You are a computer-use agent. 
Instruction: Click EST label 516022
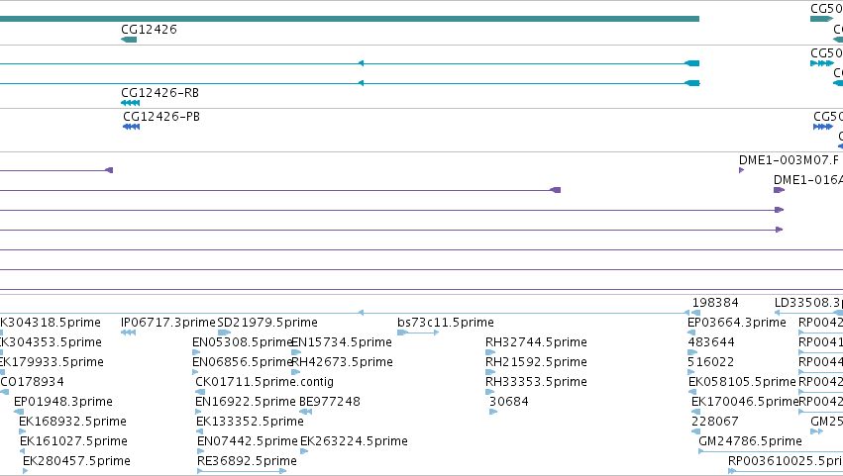[x=710, y=362]
